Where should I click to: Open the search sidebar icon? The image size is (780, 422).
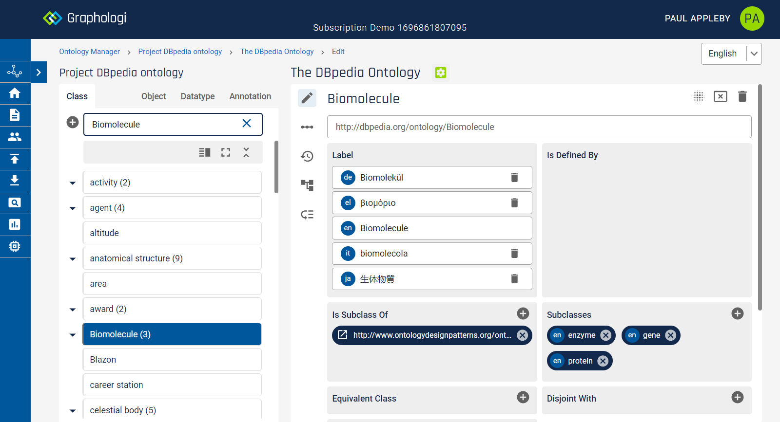(15, 202)
